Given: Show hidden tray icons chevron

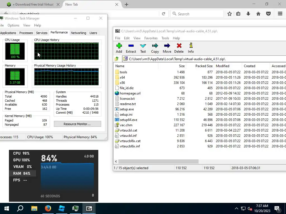Looking at the screenshot, I should (236, 208).
